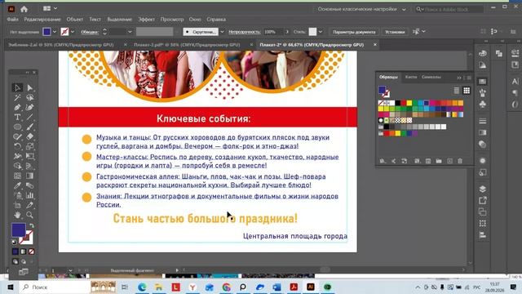Open the Layers panel icon in dock
The image size is (522, 294).
[x=482, y=189]
